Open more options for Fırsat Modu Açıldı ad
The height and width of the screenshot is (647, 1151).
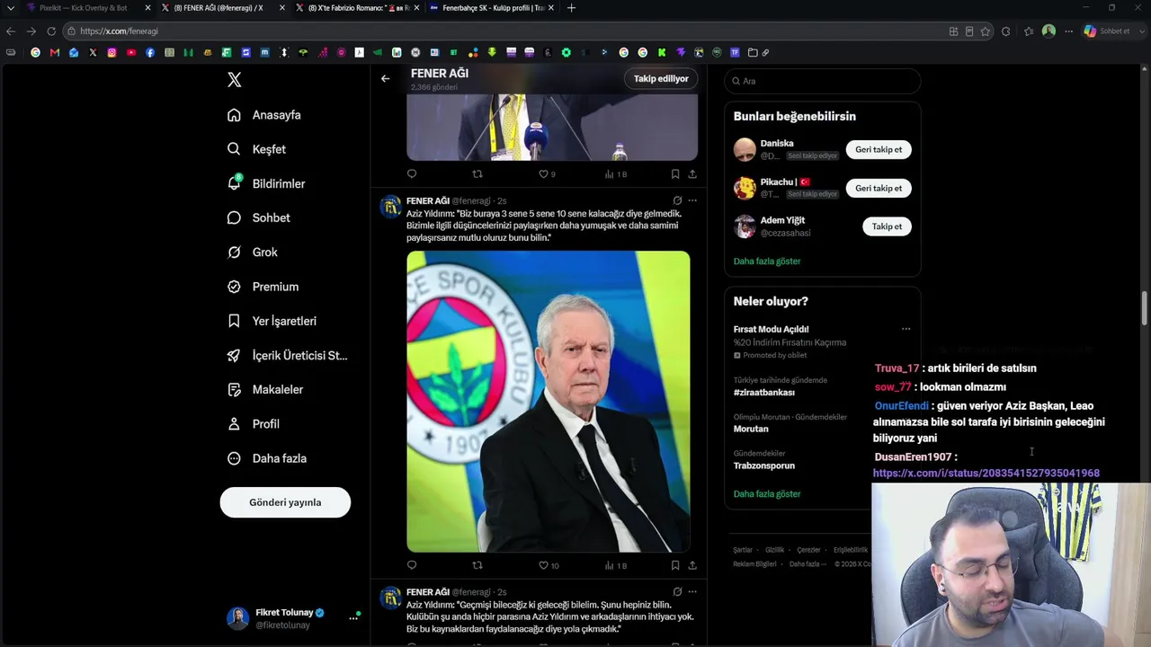coord(906,329)
